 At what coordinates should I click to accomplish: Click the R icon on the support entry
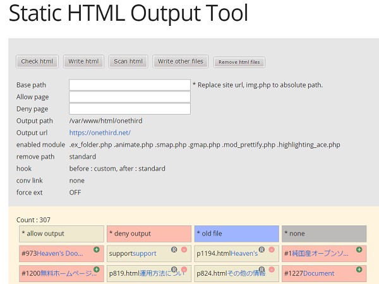174,249
